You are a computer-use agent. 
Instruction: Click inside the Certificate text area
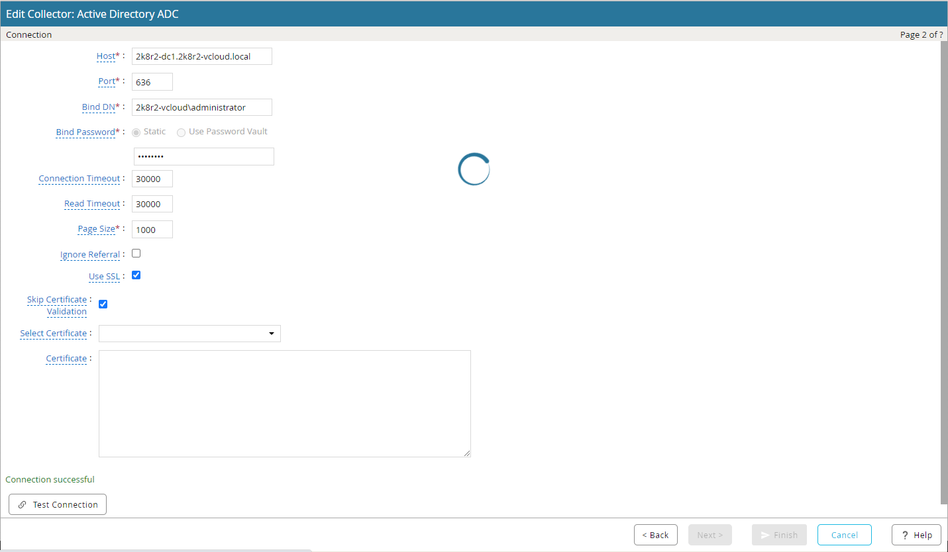pyautogui.click(x=284, y=403)
